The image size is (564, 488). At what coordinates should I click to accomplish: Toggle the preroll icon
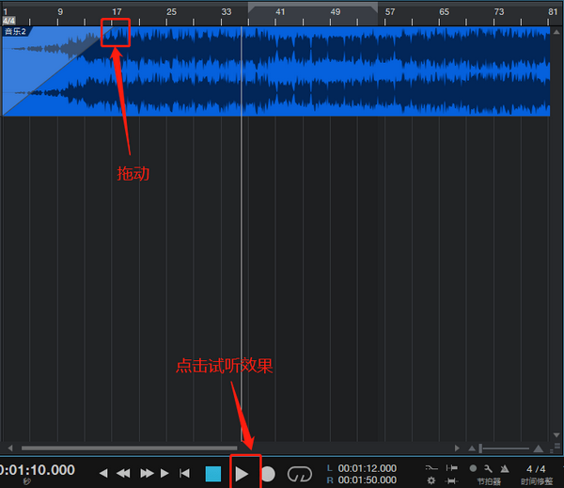click(x=452, y=468)
